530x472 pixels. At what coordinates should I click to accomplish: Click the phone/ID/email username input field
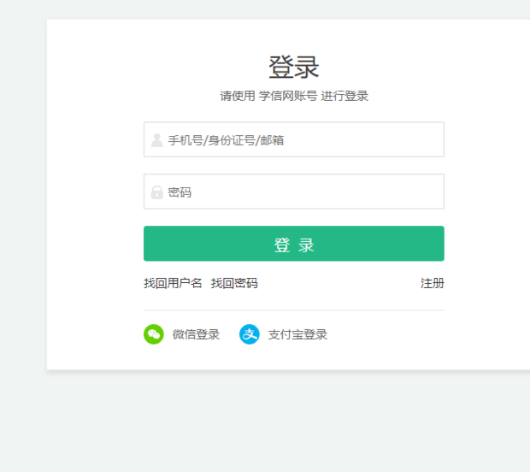tap(294, 139)
